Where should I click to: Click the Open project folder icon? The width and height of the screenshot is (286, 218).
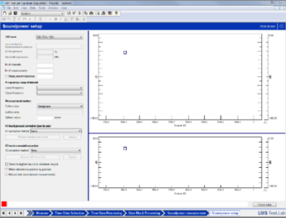click(9, 13)
